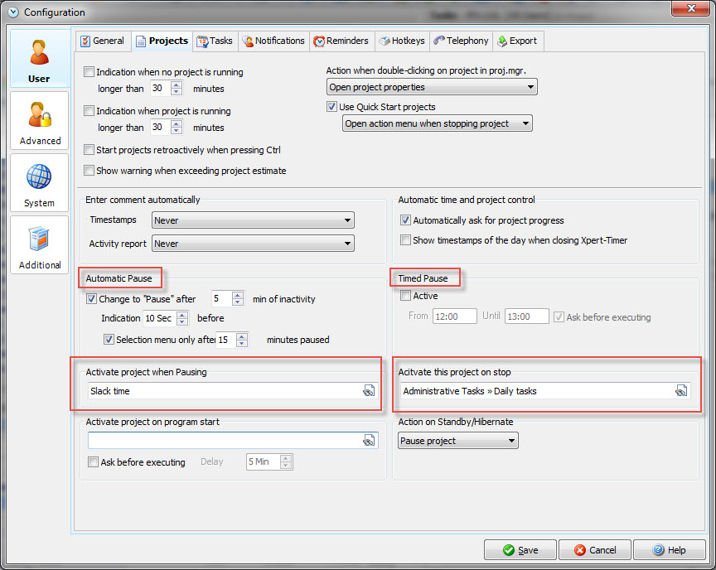Open the User settings category

click(x=39, y=59)
